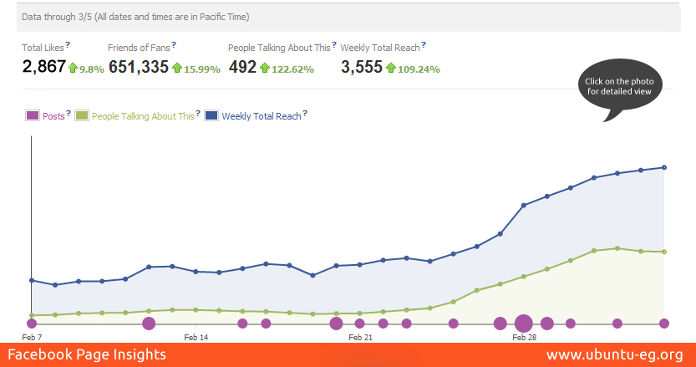This screenshot has height=367, width=696.
Task: Toggle the purple Posts legend checkbox
Action: (x=32, y=116)
